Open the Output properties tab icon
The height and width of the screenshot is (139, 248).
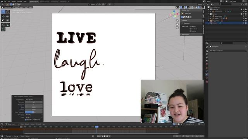[207, 54]
